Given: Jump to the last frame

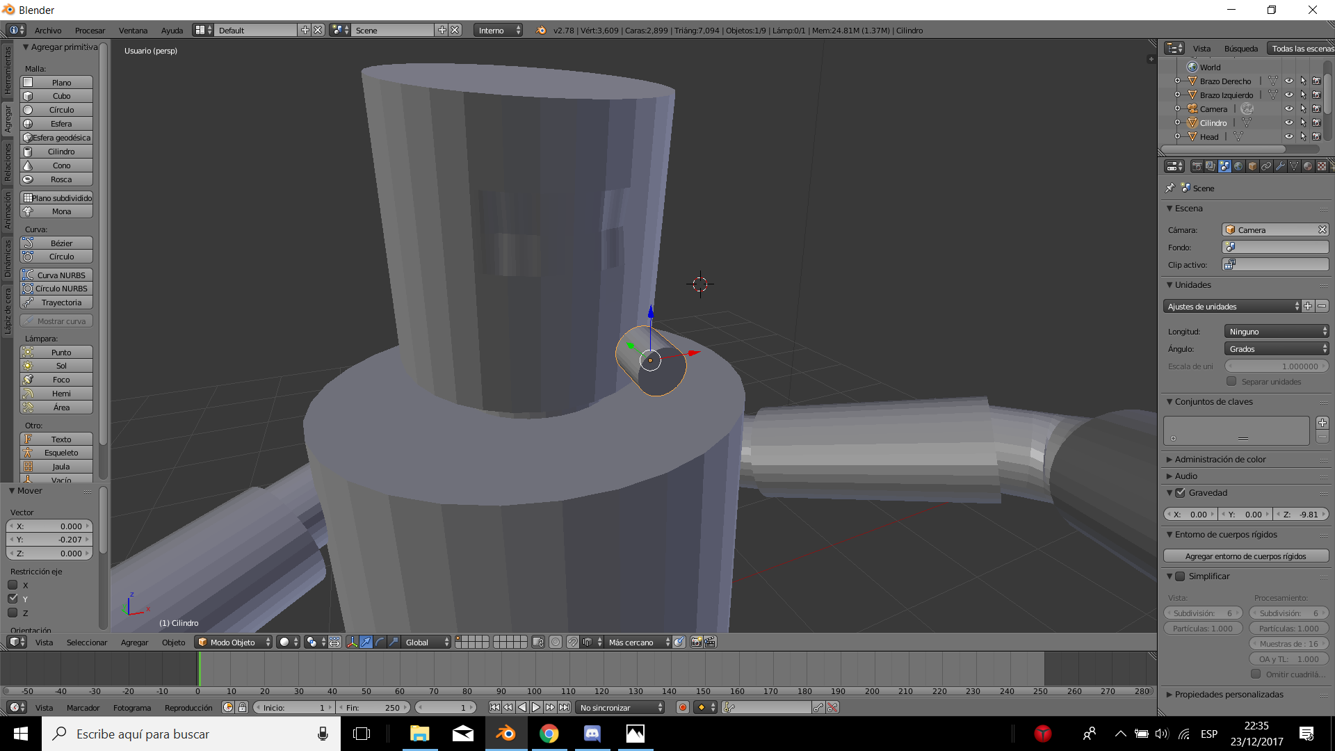Looking at the screenshot, I should [x=564, y=707].
